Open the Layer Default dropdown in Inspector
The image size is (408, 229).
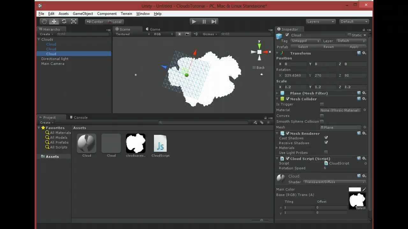click(x=351, y=41)
